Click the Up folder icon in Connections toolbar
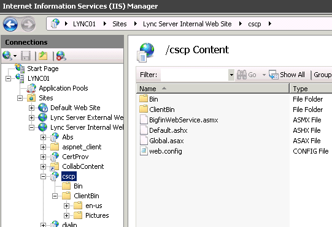 pyautogui.click(x=43, y=56)
